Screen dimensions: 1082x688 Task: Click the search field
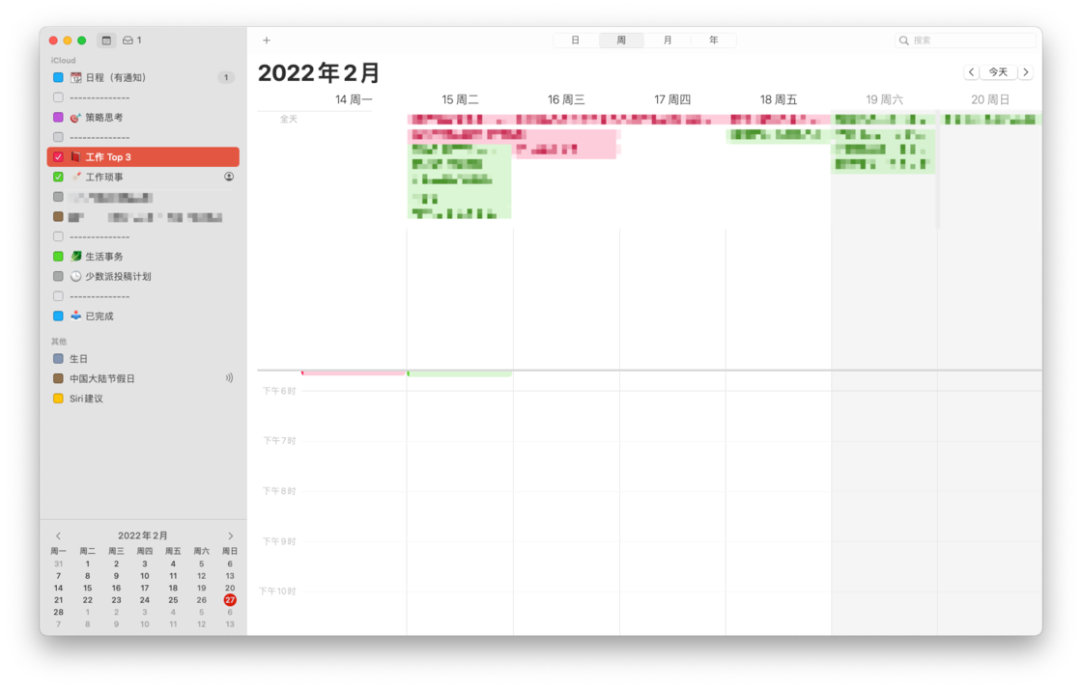(x=965, y=41)
